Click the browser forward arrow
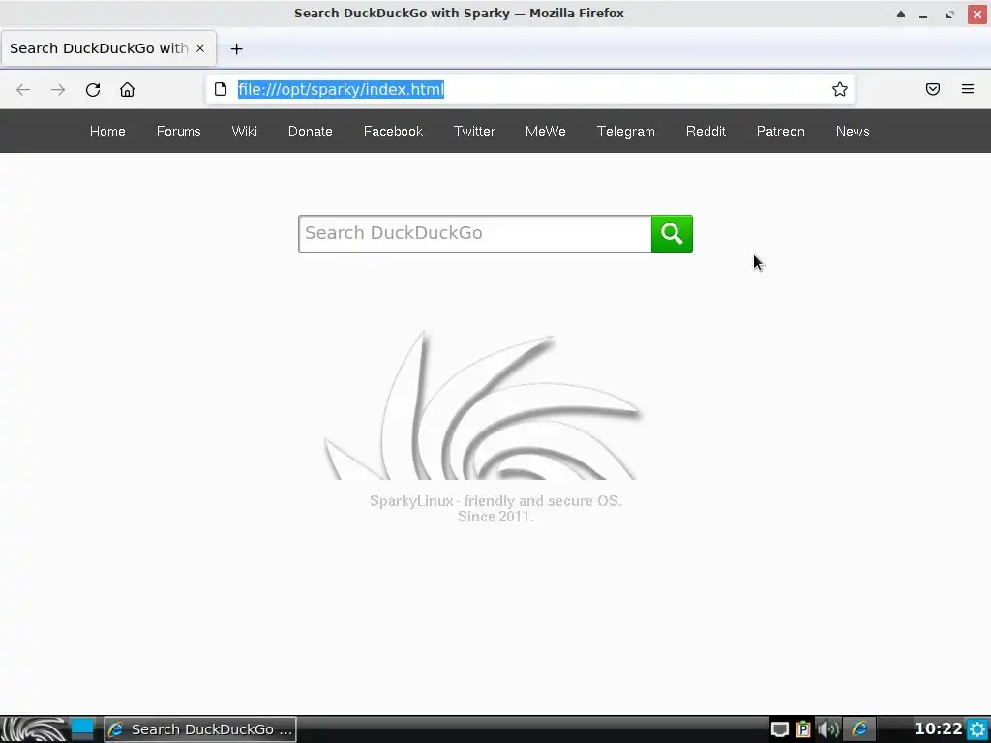Screen dimensions: 991x743 click(58, 90)
